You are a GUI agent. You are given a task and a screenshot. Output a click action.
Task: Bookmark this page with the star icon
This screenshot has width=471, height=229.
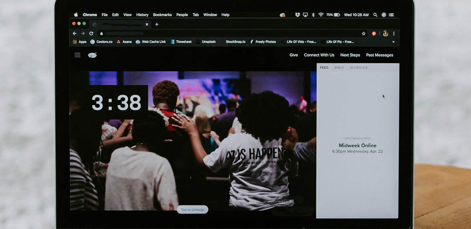(x=363, y=33)
